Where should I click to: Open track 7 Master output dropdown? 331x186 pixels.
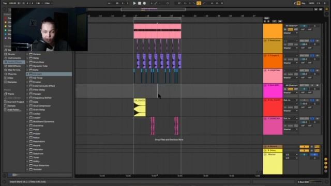291,129
